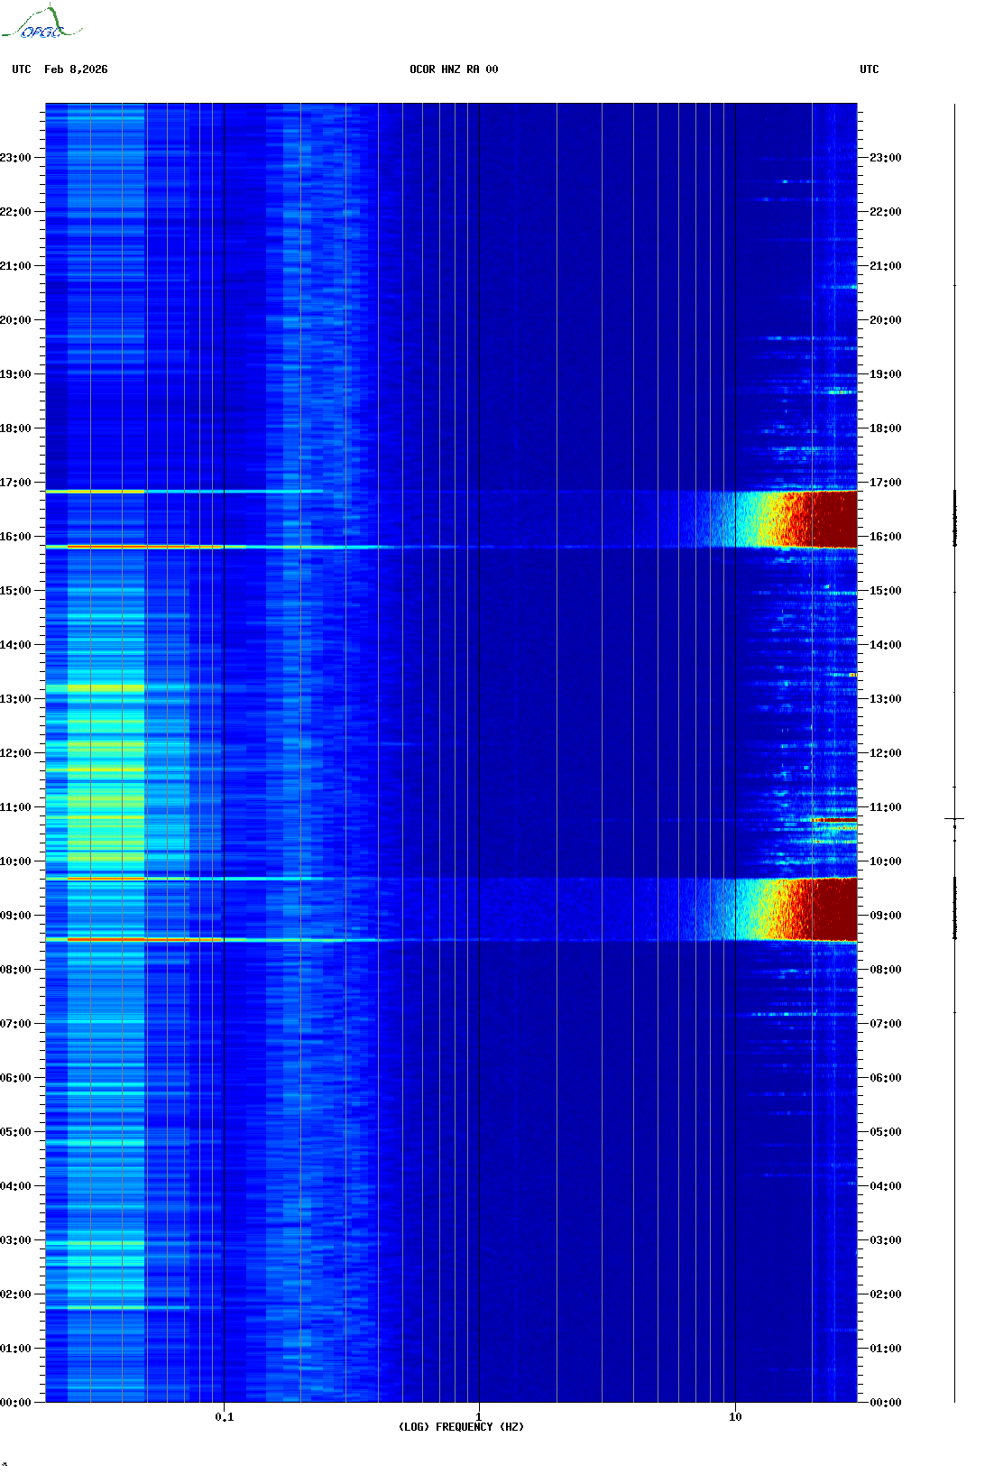Click the left axis 10:00 time label
Image resolution: width=994 pixels, height=1474 pixels.
[15, 861]
